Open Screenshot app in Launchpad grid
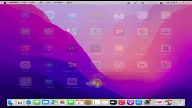192x108 pixels. (142, 65)
